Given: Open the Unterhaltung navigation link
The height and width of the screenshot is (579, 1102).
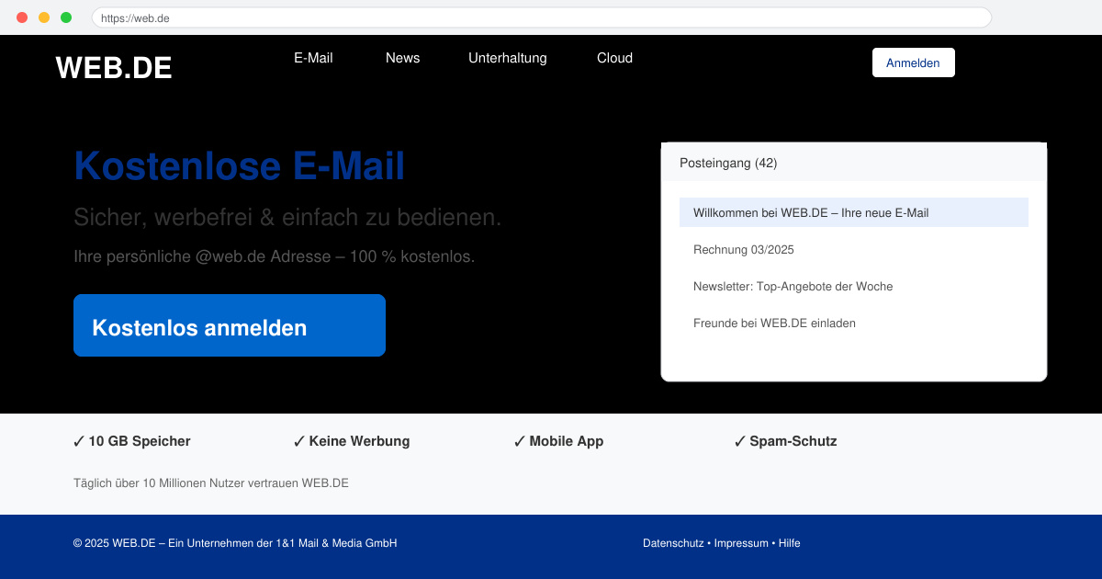Looking at the screenshot, I should point(508,58).
